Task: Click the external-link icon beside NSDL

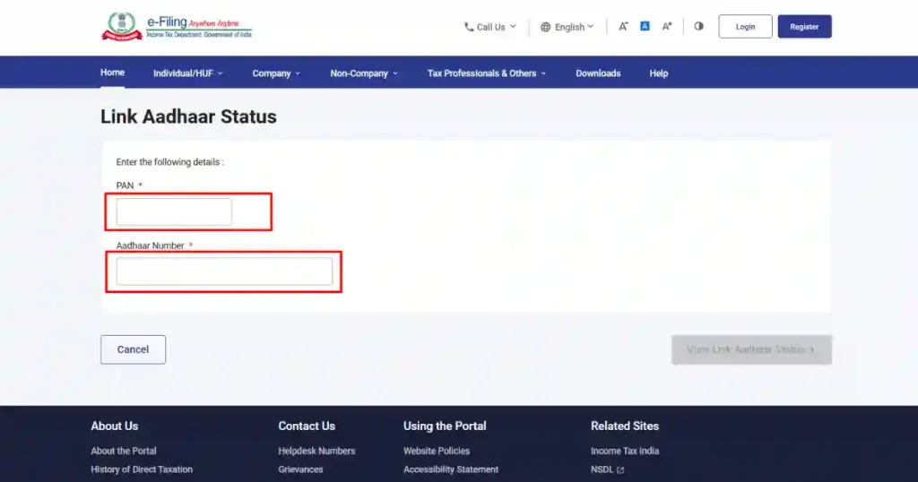Action: pyautogui.click(x=620, y=469)
